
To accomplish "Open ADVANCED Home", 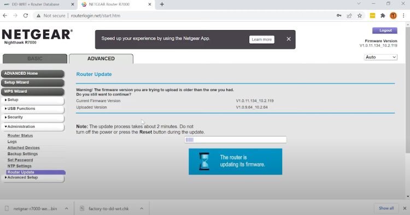I will point(33,74).
